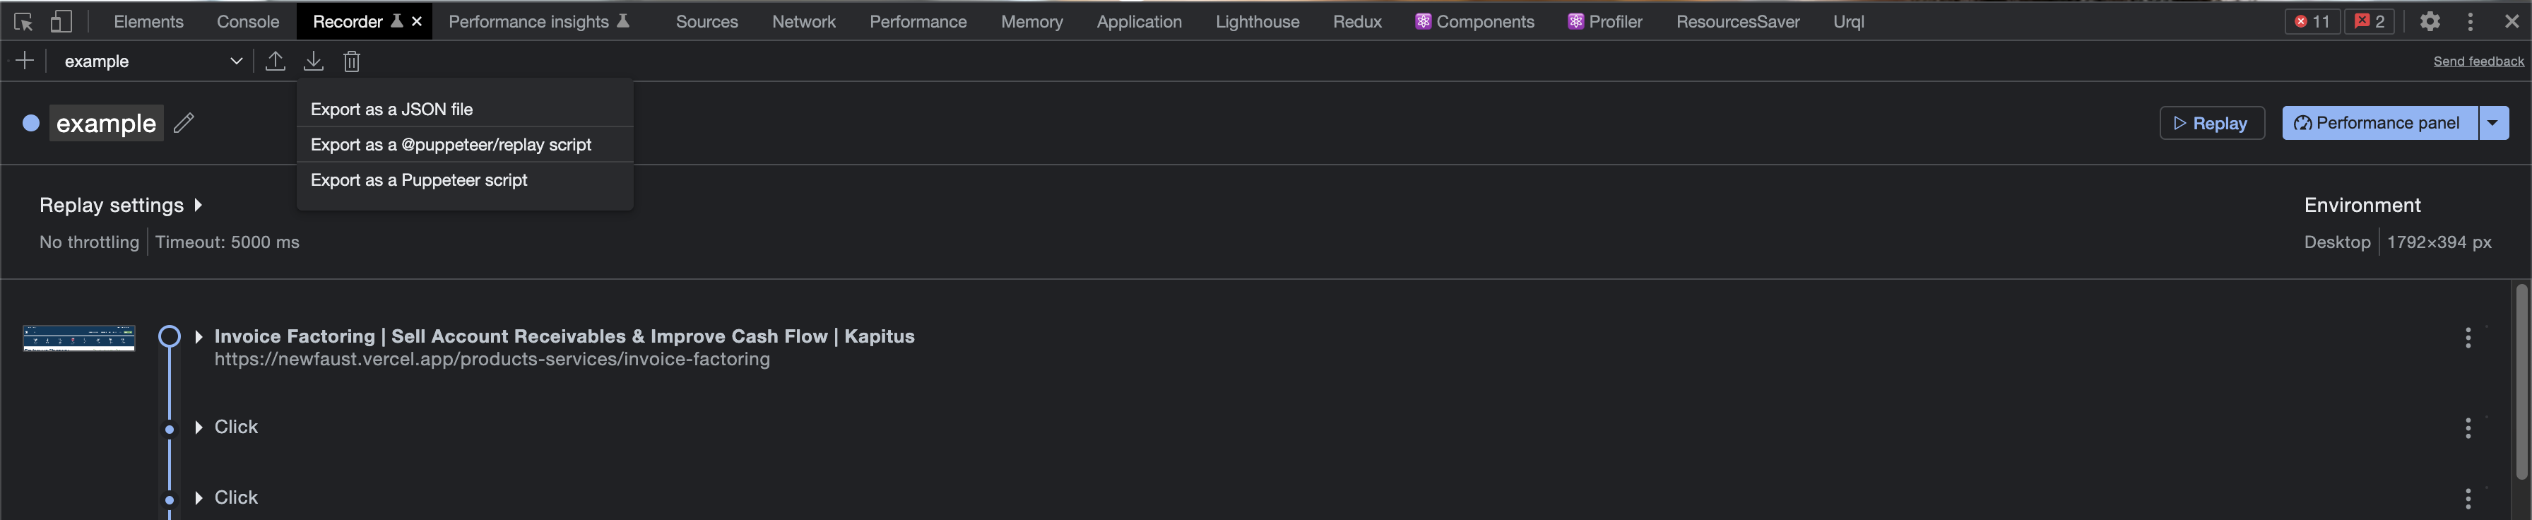Open DevTools settings gear icon

(2430, 20)
